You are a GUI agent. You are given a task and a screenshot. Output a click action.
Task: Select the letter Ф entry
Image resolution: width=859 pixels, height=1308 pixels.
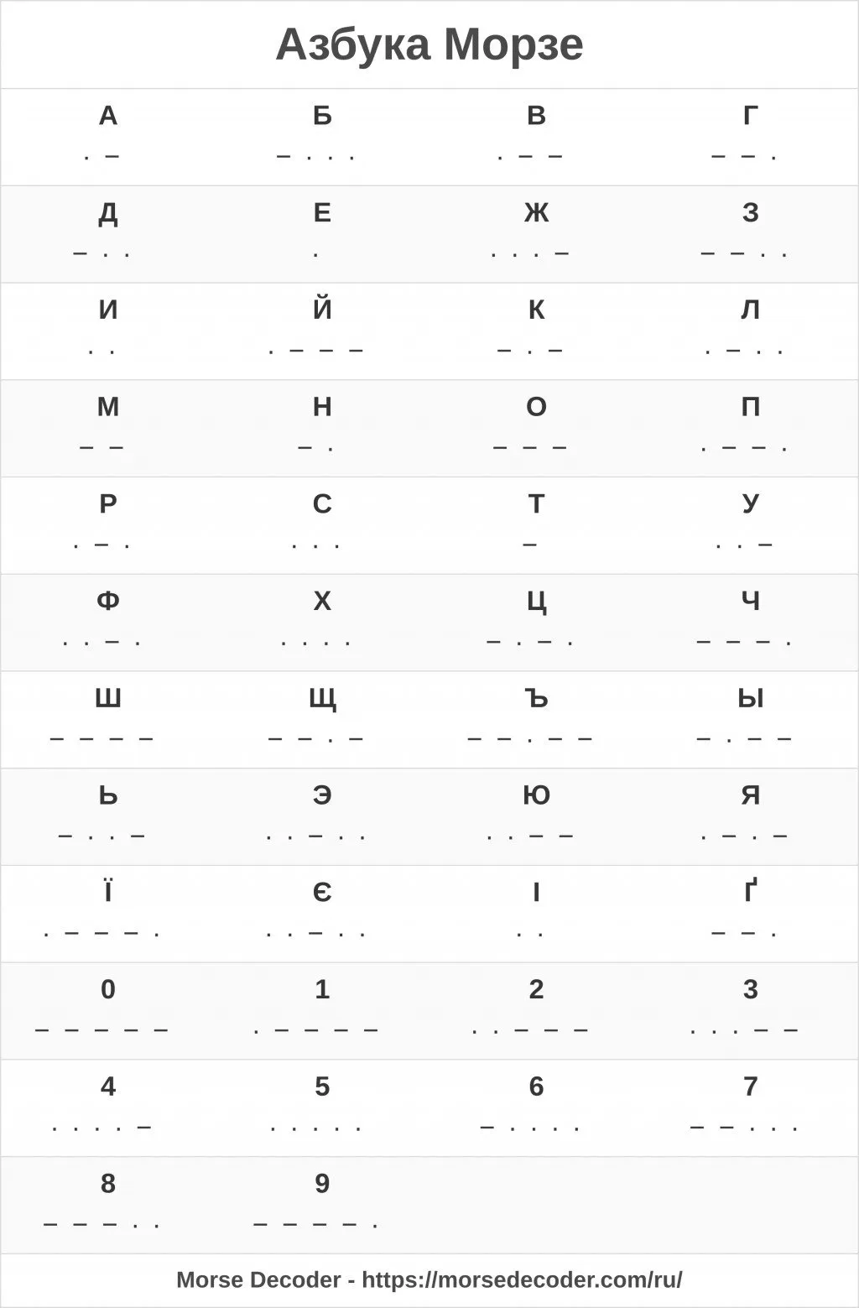tap(108, 623)
